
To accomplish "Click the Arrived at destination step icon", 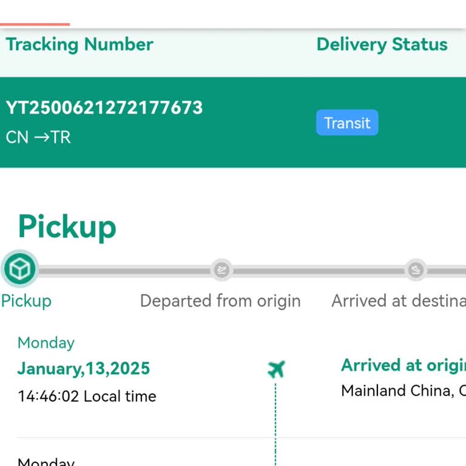I will tap(416, 269).
